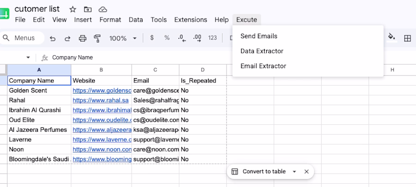Click the fx function icon
This screenshot has height=187, width=416.
point(44,58)
